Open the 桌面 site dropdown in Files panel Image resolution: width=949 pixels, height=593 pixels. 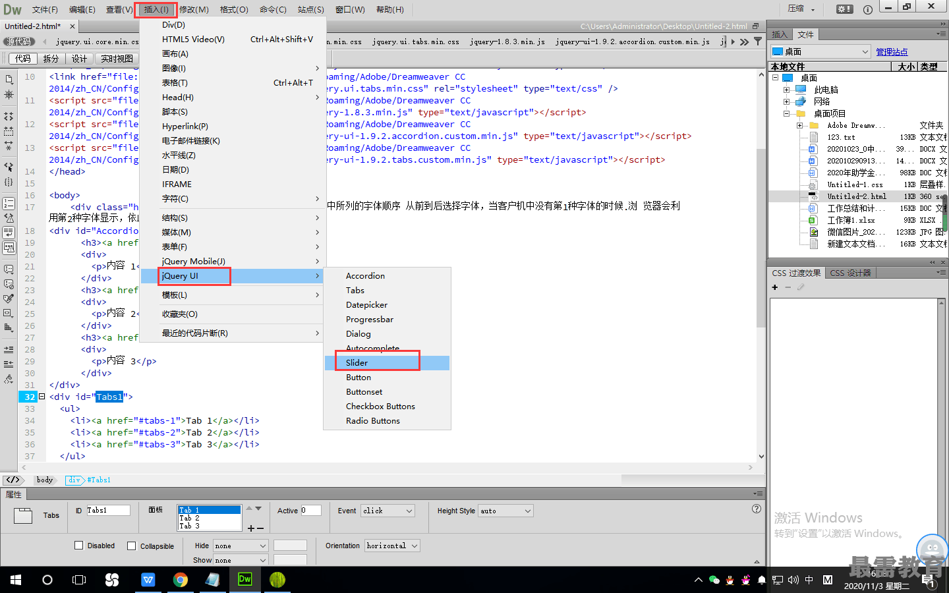pos(820,51)
